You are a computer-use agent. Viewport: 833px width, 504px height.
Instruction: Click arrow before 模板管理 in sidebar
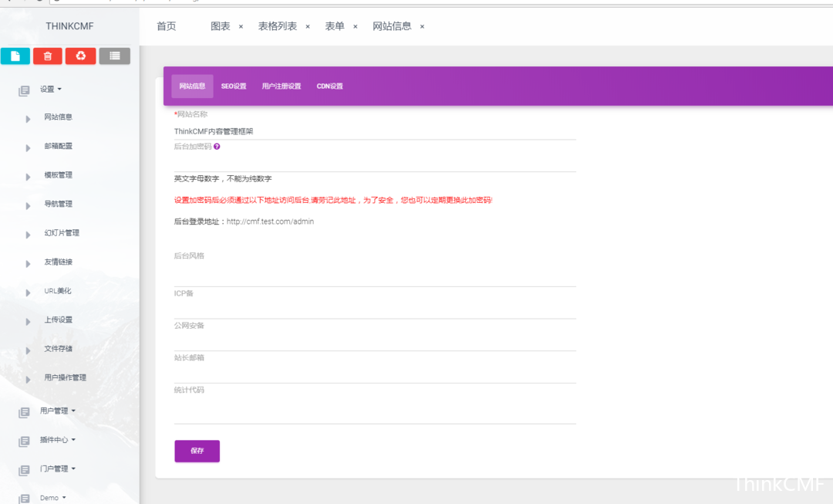pos(29,177)
